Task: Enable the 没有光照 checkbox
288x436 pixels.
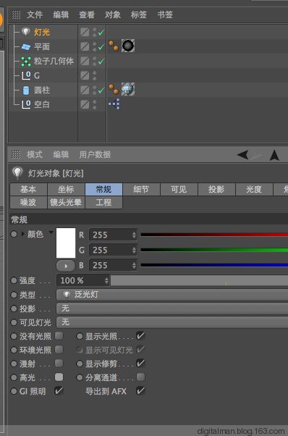Action: 59,335
